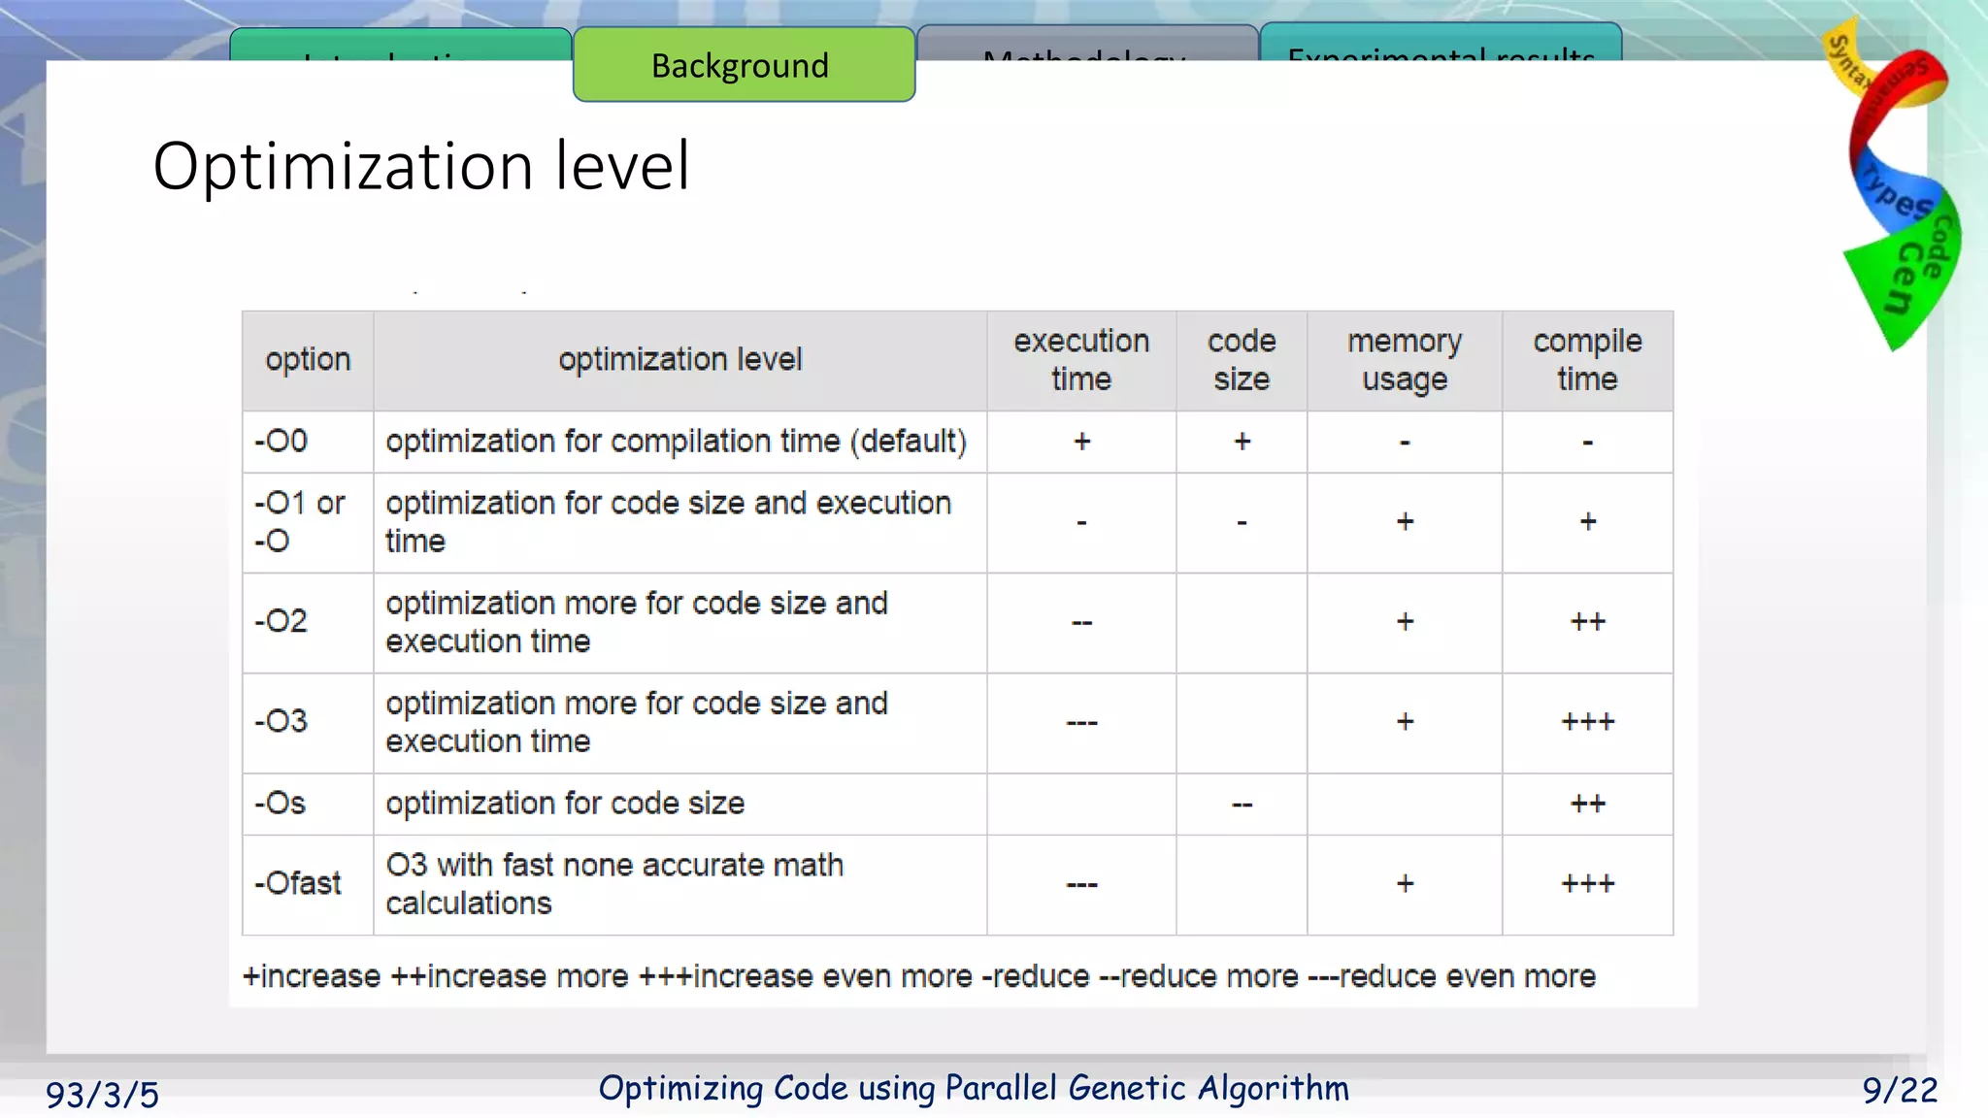Viewport: 1988px width, 1118px height.
Task: Click the -O3 compile time '+++' cell
Action: point(1587,722)
